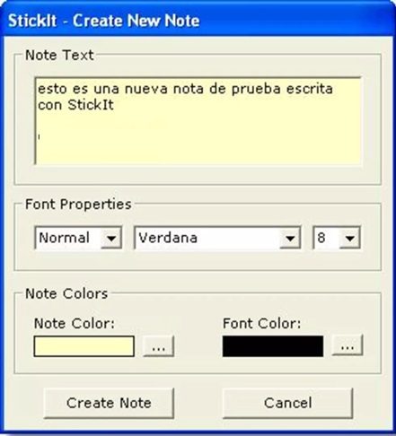Click the black Font Color swatch
The height and width of the screenshot is (436, 396).
point(273,346)
